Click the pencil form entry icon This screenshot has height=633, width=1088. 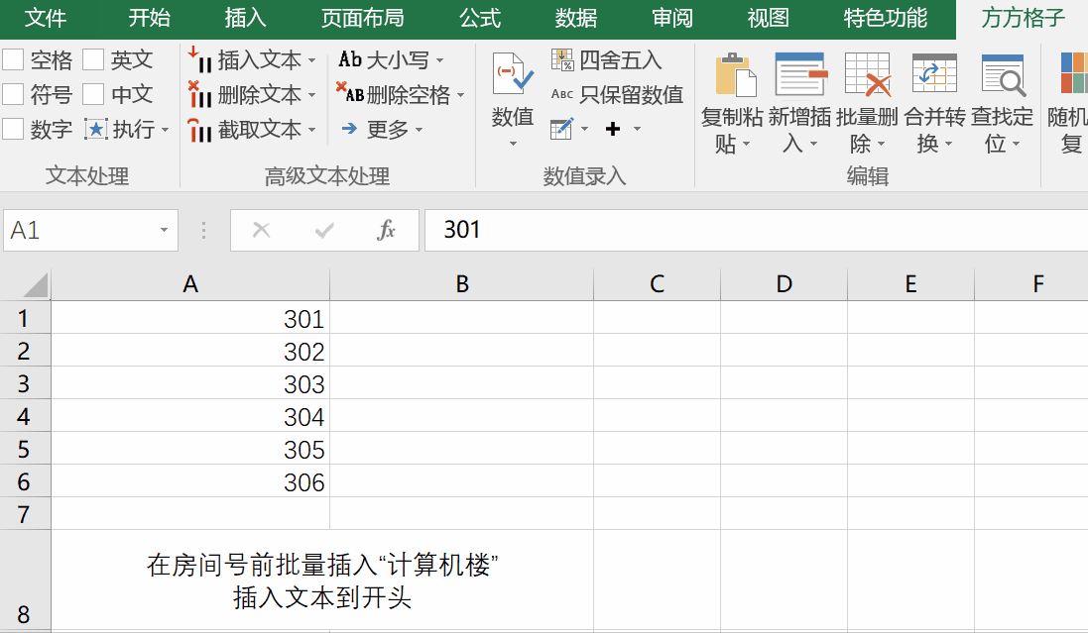(x=561, y=128)
